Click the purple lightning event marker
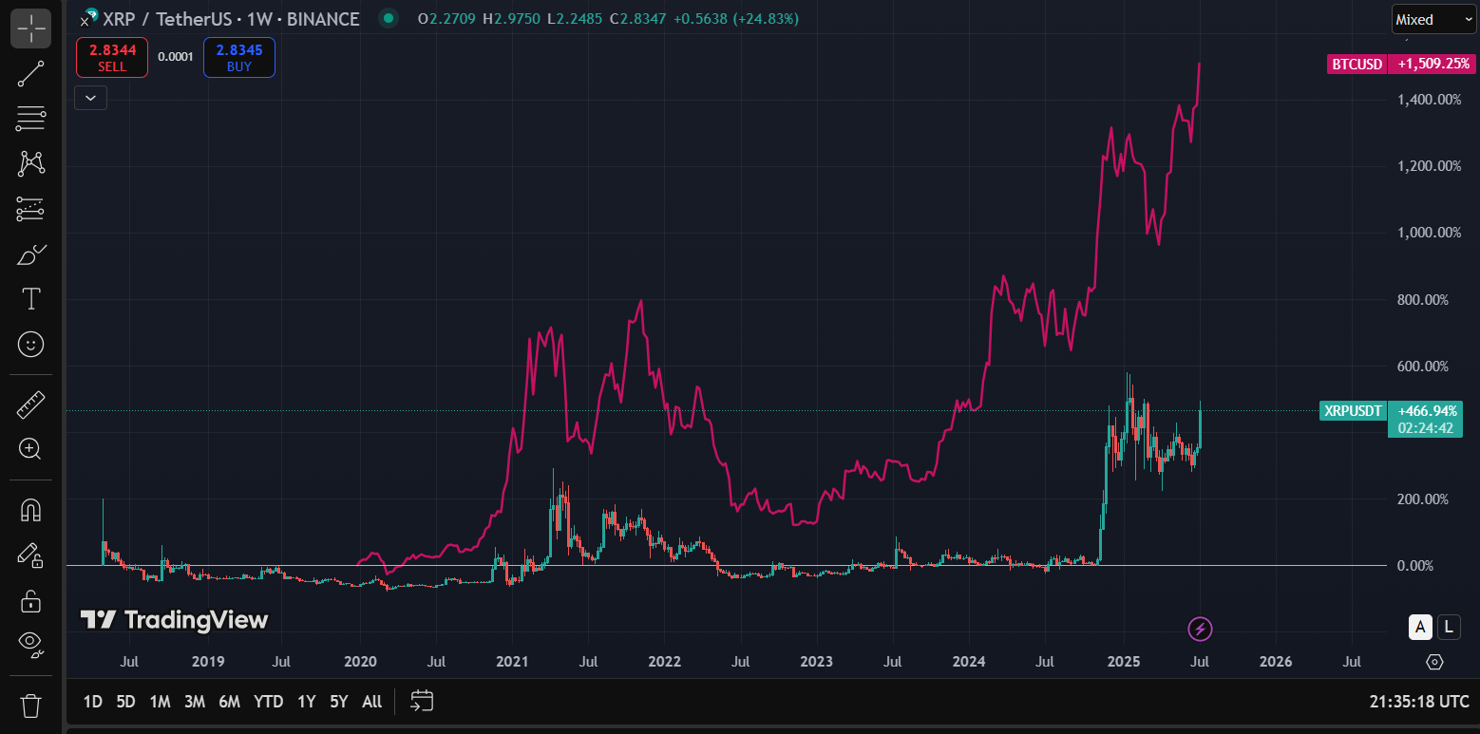 [1201, 628]
